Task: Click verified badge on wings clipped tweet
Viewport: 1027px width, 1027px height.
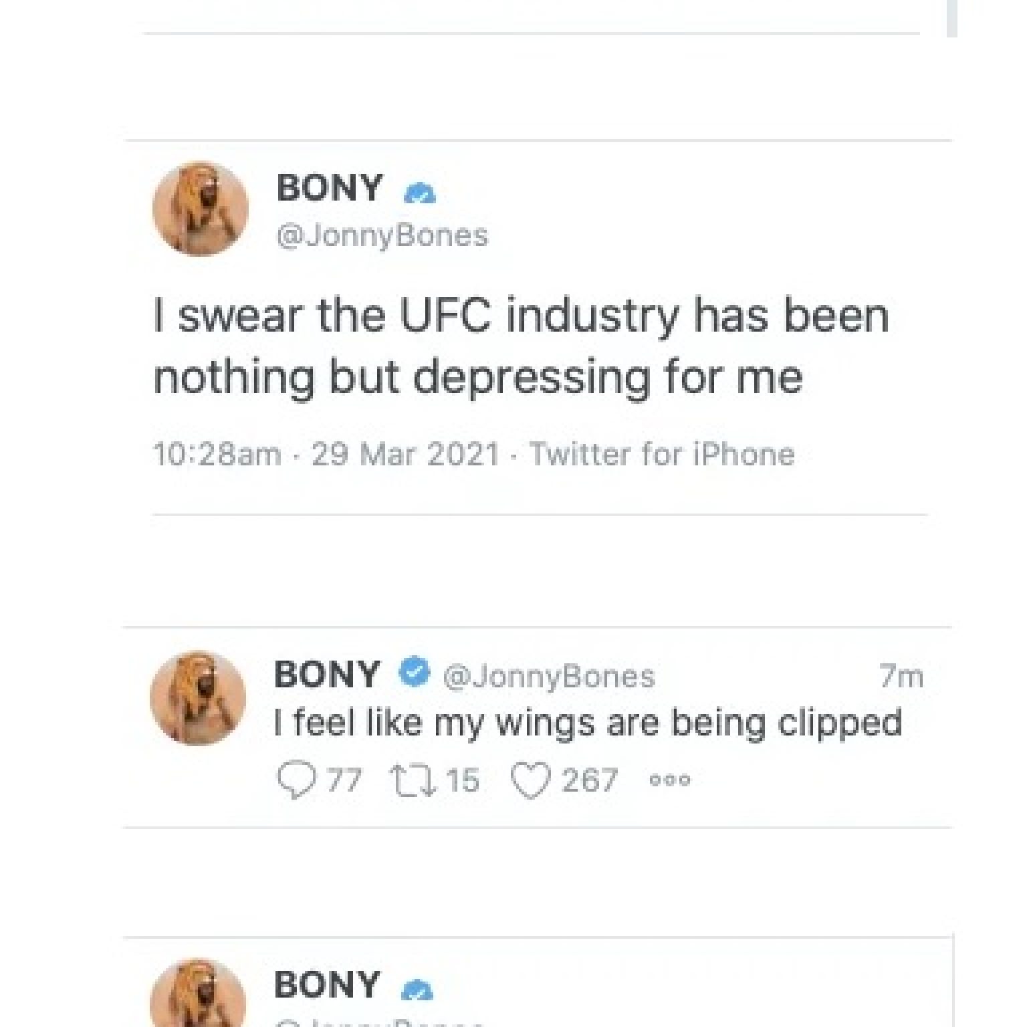Action: [x=415, y=672]
